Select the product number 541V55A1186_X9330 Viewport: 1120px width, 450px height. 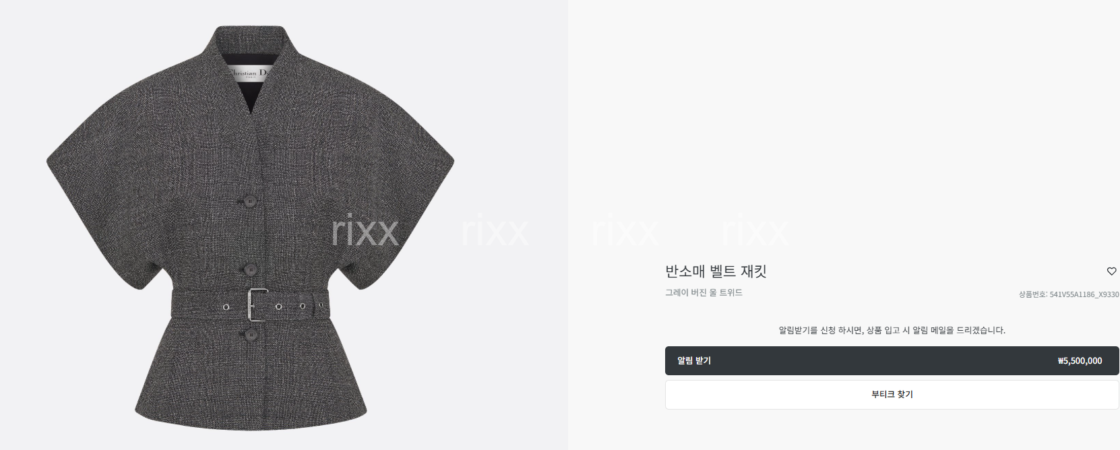click(1084, 294)
